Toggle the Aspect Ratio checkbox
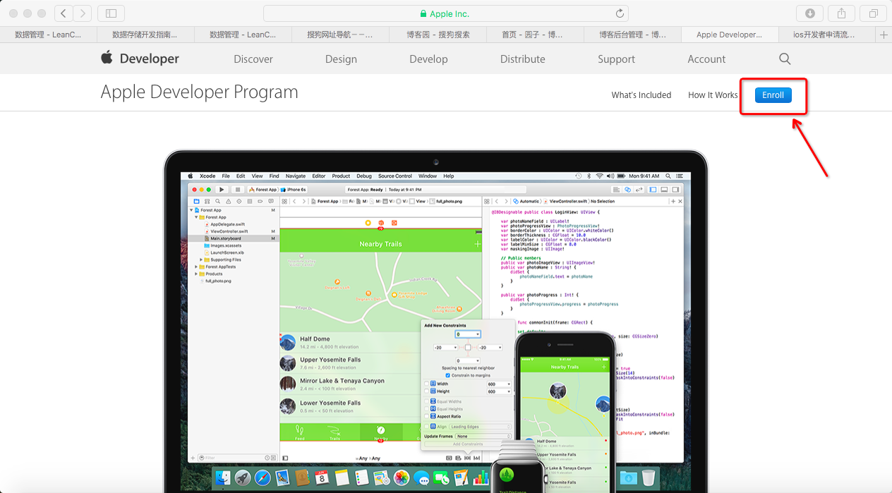Image resolution: width=892 pixels, height=493 pixels. click(x=426, y=417)
